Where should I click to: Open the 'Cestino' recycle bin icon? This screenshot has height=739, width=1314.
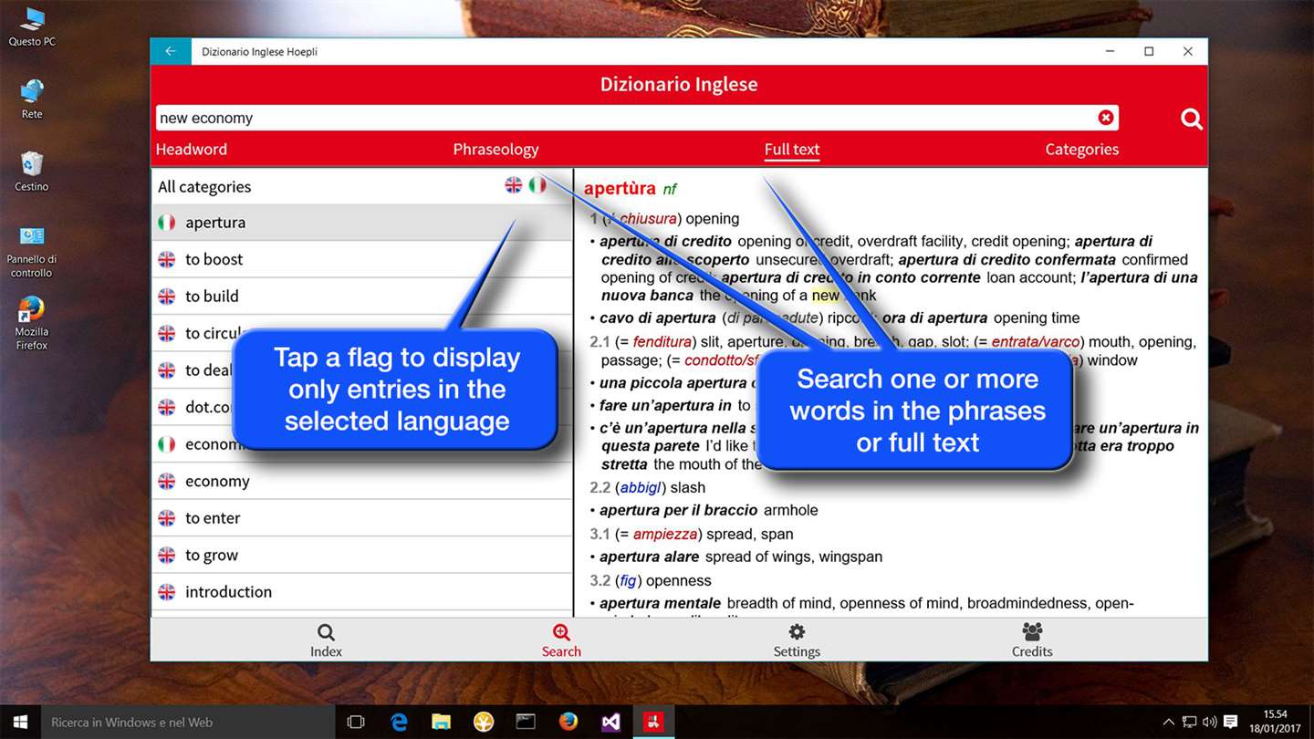point(32,172)
